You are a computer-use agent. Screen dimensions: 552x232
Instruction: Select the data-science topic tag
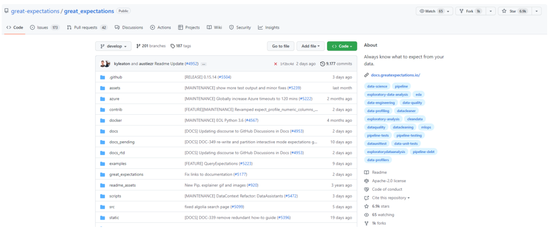[x=377, y=86]
